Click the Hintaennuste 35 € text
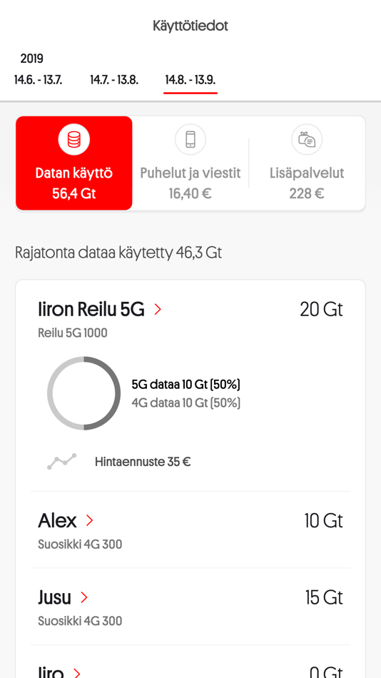Image resolution: width=381 pixels, height=678 pixels. 143,462
